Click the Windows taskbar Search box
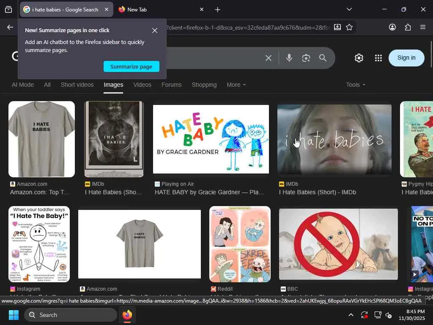The height and width of the screenshot is (325, 433). [71, 315]
